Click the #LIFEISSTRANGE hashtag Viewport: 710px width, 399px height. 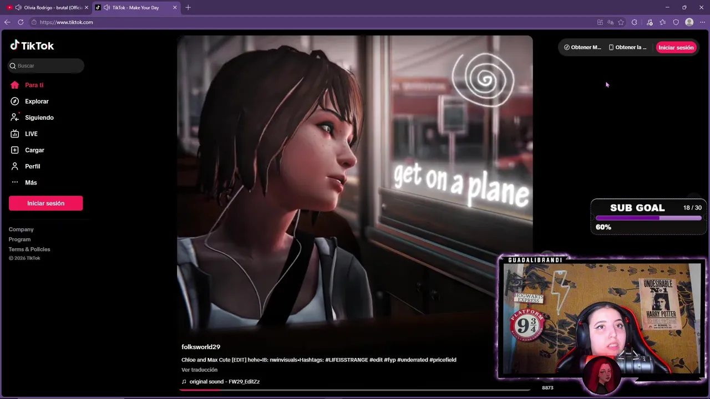coord(347,360)
